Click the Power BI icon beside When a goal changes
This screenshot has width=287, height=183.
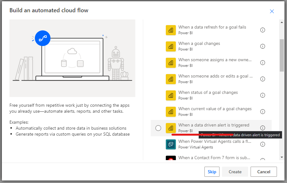click(171, 46)
